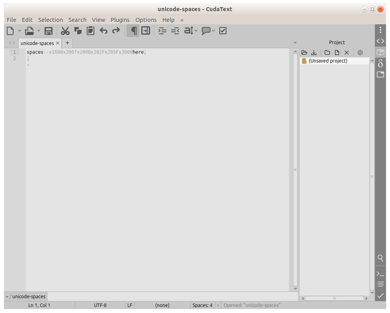Image resolution: width=390 pixels, height=313 pixels.
Task: Click the Undo icon
Action: coord(103,31)
